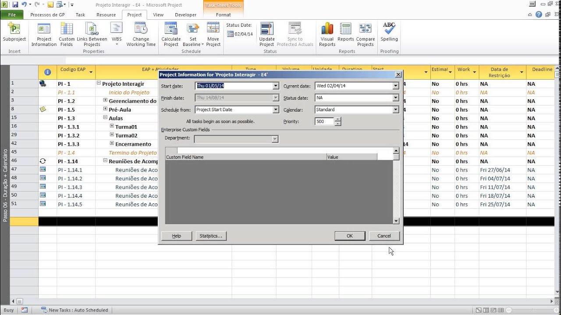
Task: Expand the Turma02 subtasks
Action: [112, 135]
